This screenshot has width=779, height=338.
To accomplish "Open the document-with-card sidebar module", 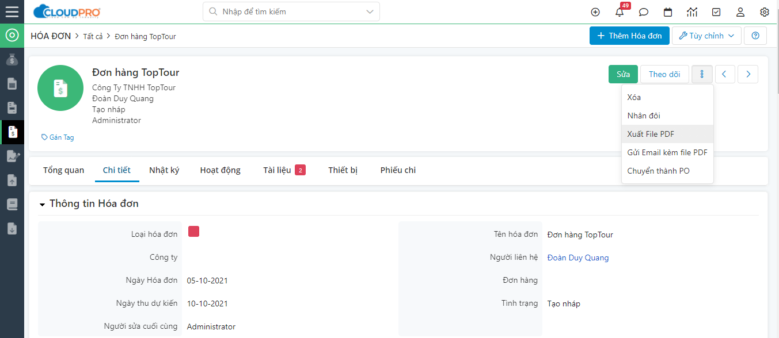I will pos(12,107).
